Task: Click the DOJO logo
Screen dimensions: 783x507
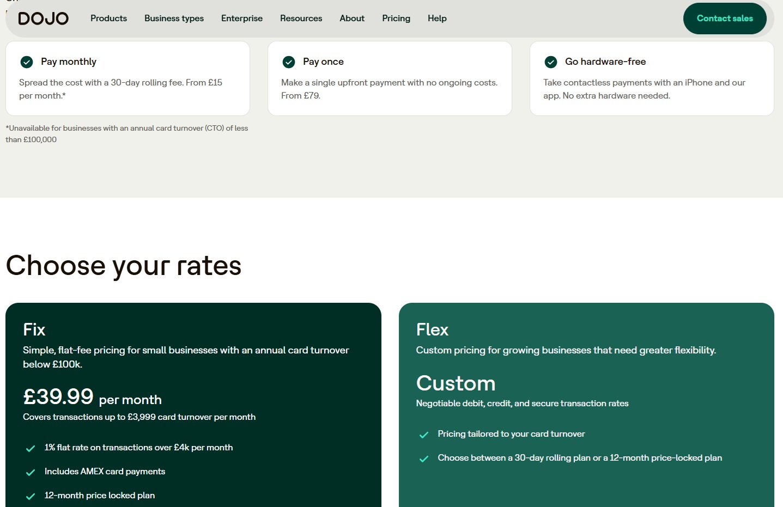Action: (x=43, y=18)
